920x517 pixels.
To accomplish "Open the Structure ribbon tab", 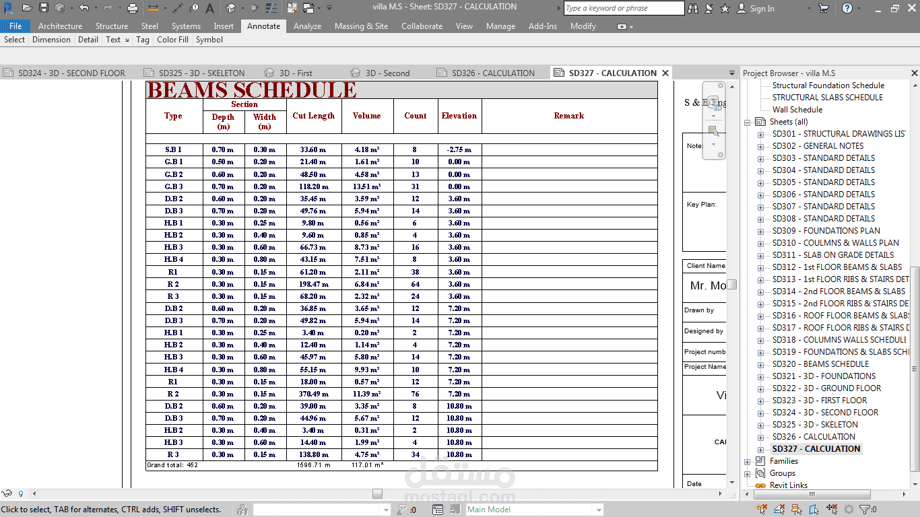I will (x=112, y=26).
